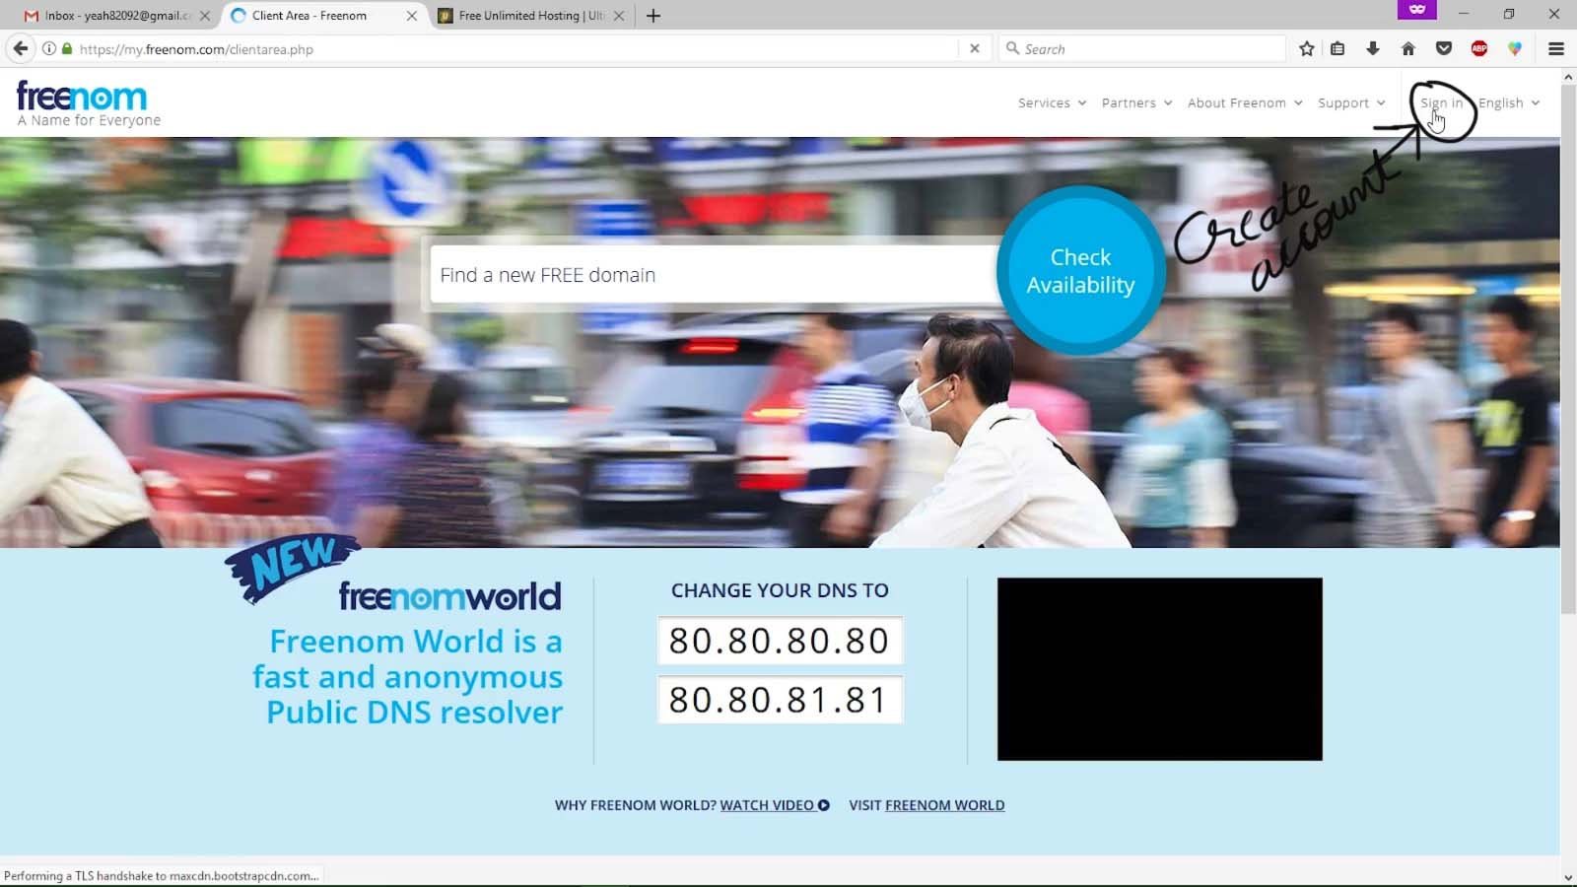Click the 80.80.80.80 DNS address
Screen dimensions: 1577x887
(x=780, y=641)
